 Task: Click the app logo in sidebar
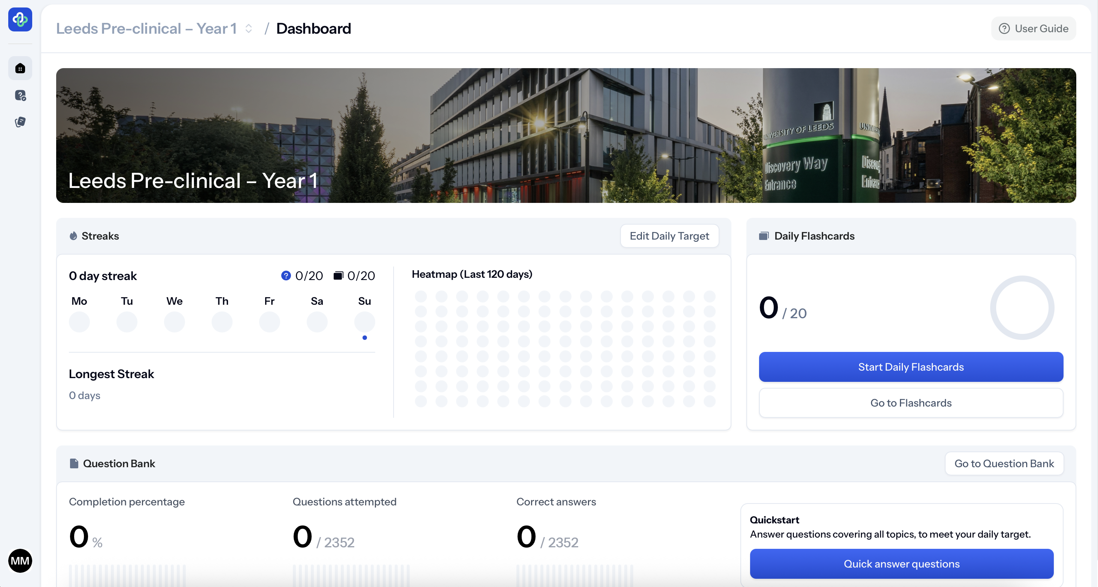20,19
